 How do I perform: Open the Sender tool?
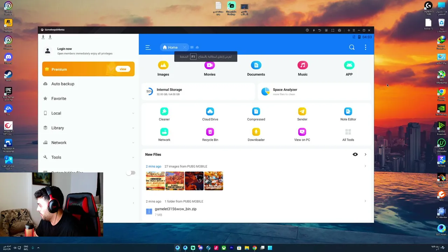302,114
